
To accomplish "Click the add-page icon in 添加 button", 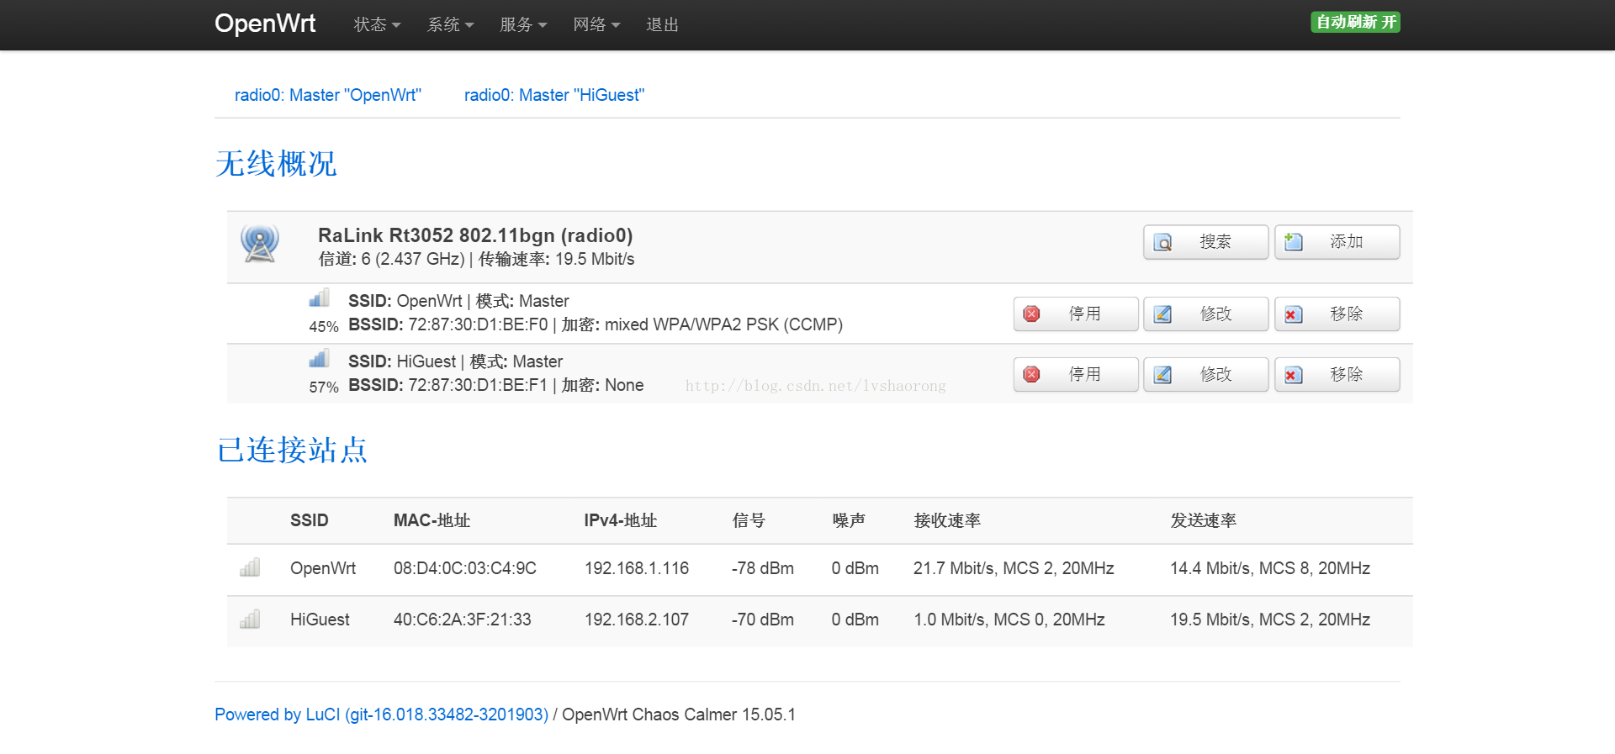I will (1294, 242).
